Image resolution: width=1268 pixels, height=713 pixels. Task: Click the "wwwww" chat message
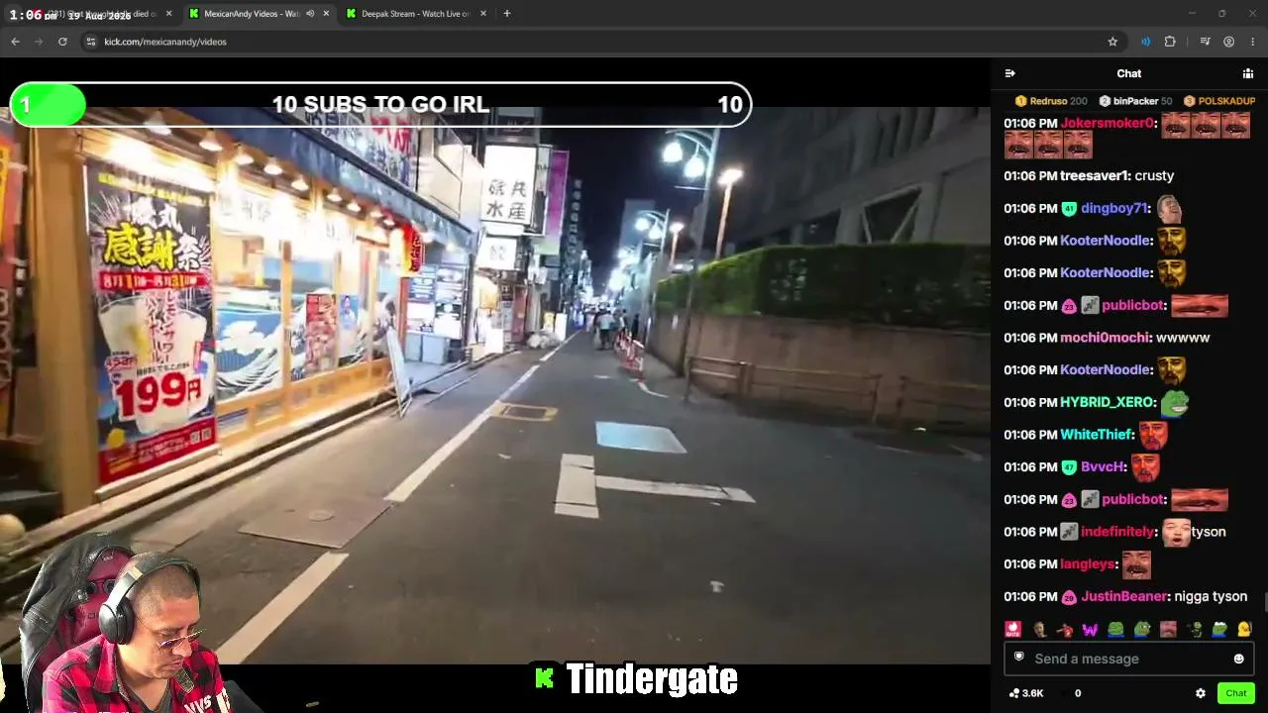(x=1183, y=338)
